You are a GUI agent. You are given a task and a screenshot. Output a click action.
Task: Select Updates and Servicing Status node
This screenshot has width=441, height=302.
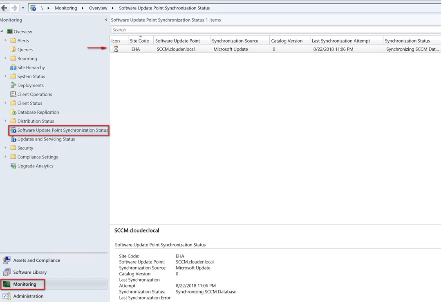pos(46,139)
